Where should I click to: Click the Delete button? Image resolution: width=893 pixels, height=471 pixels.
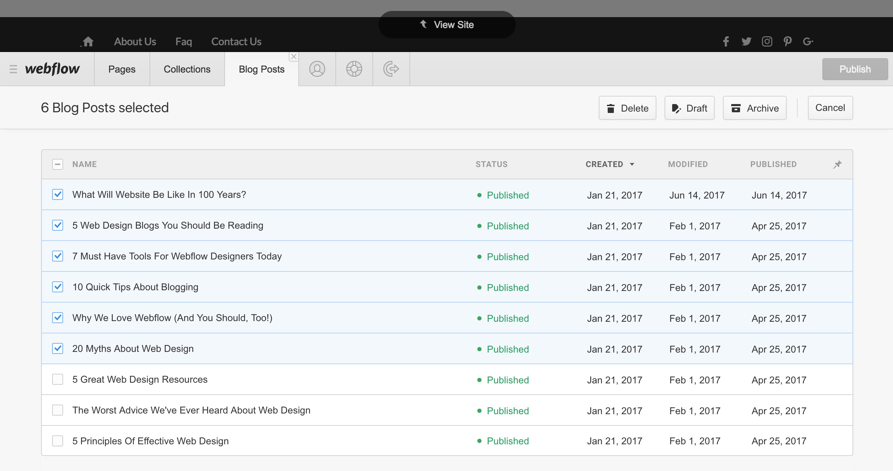click(x=627, y=108)
